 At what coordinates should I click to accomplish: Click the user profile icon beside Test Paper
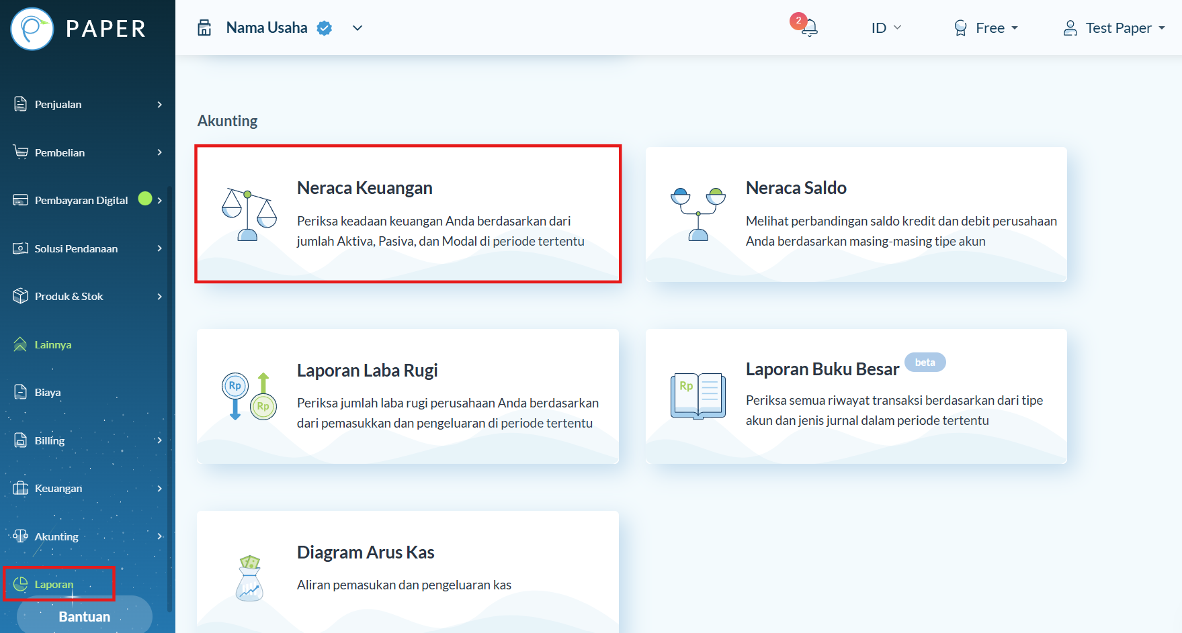coord(1070,28)
